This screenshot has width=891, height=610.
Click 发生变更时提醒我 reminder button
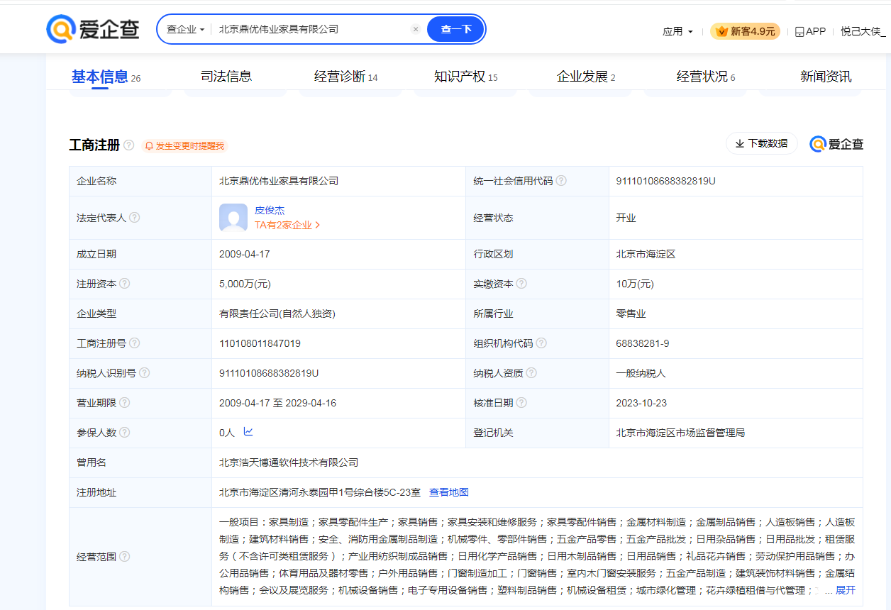pyautogui.click(x=184, y=145)
